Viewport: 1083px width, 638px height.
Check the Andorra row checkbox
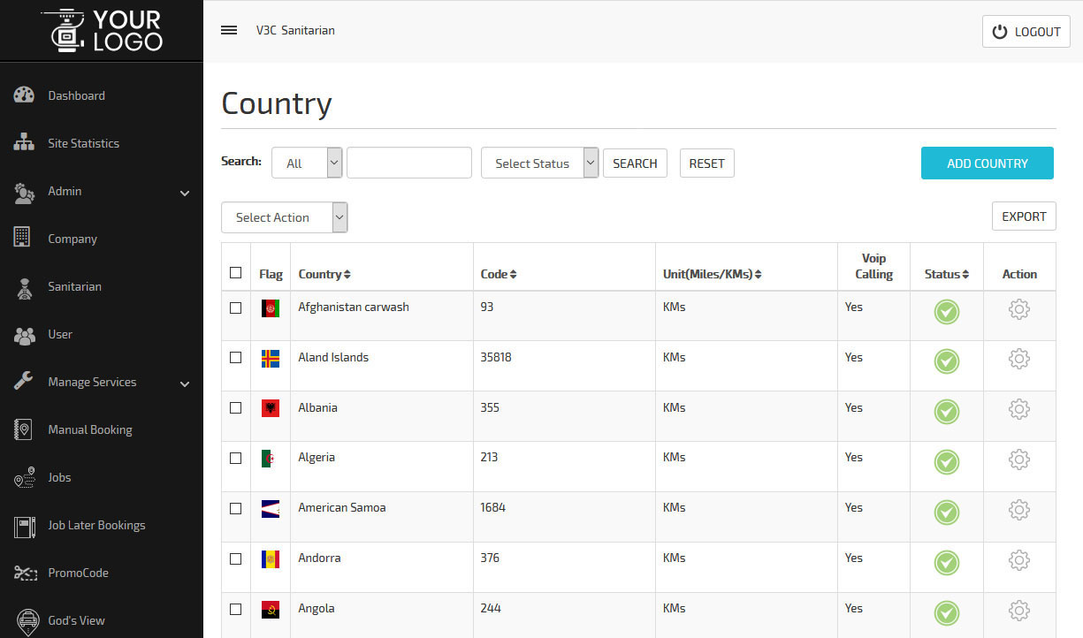[x=235, y=558]
